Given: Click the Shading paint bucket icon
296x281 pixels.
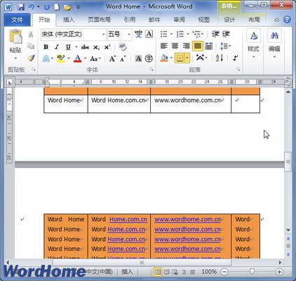Looking at the screenshot, I should (164, 58).
